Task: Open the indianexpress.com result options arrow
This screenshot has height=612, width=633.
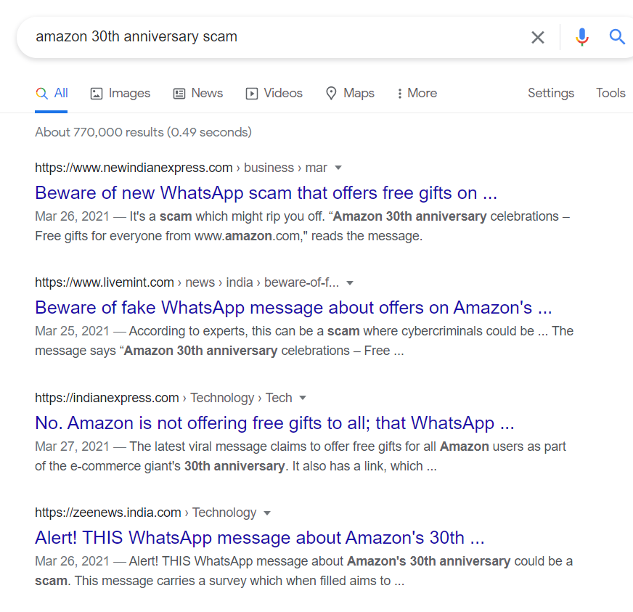Action: (x=303, y=398)
